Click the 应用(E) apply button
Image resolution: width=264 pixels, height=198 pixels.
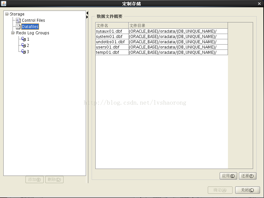[x=228, y=176]
